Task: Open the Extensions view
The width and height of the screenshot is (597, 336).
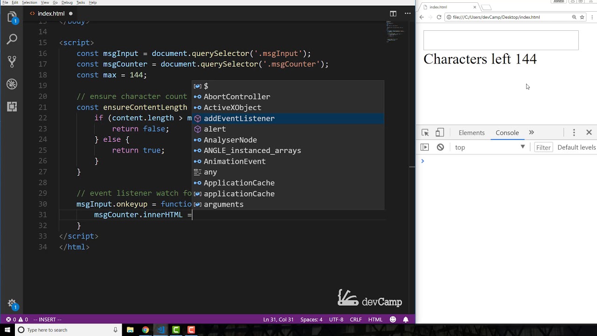Action: (12, 106)
